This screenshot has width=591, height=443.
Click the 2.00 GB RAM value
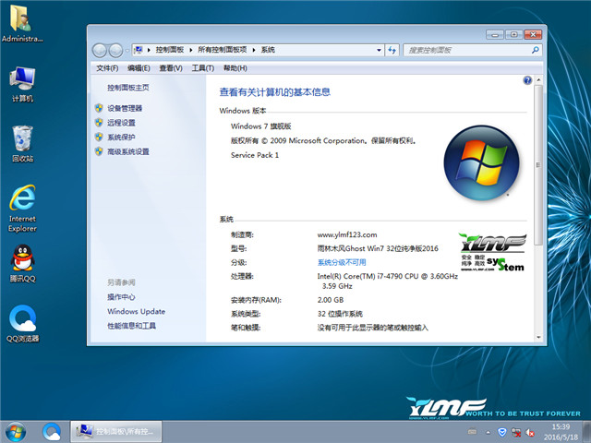(x=331, y=300)
